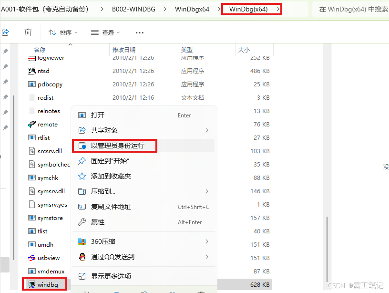Expand the 360压缩 submenu
Image resolution: width=389 pixels, height=293 pixels.
coord(143,241)
